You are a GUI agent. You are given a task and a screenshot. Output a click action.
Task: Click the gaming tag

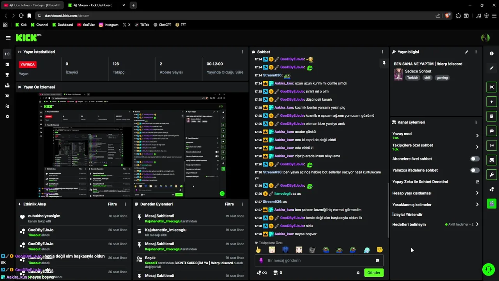click(x=442, y=78)
